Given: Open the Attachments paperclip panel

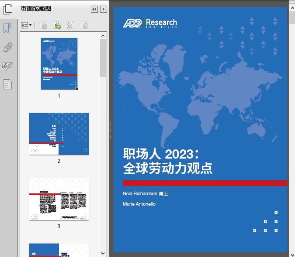Looking at the screenshot, I should tap(7, 47).
